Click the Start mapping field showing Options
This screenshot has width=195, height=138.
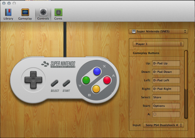[166, 106]
